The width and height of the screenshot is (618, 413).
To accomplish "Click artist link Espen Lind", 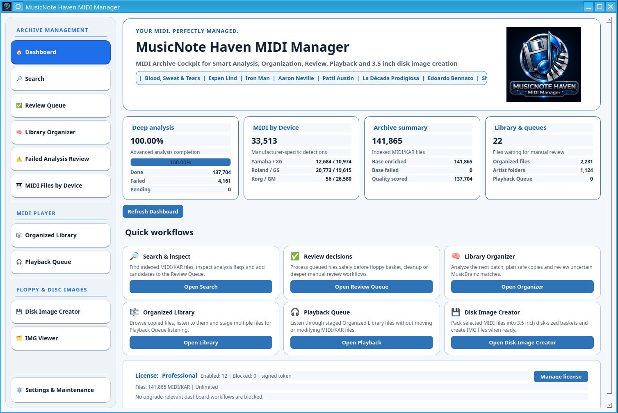I will pyautogui.click(x=223, y=78).
